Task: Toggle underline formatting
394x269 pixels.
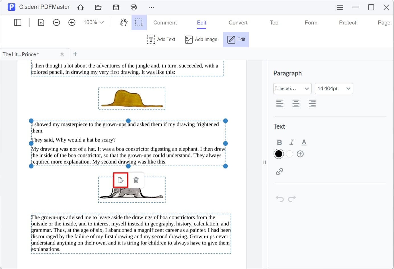Action: pos(304,142)
